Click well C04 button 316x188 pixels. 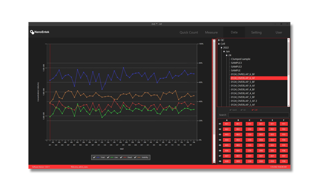point(250,140)
